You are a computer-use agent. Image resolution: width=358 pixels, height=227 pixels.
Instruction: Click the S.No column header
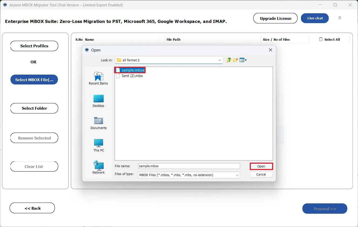[79, 40]
